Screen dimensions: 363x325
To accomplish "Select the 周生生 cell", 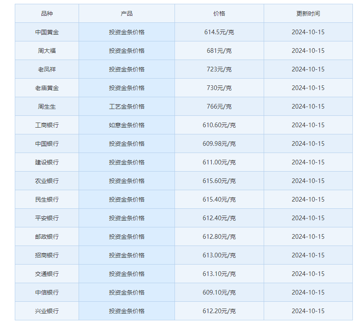I will point(47,107).
